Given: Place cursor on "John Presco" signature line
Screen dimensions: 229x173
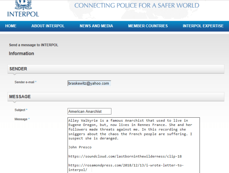Looking at the screenshot, I should pos(80,147).
